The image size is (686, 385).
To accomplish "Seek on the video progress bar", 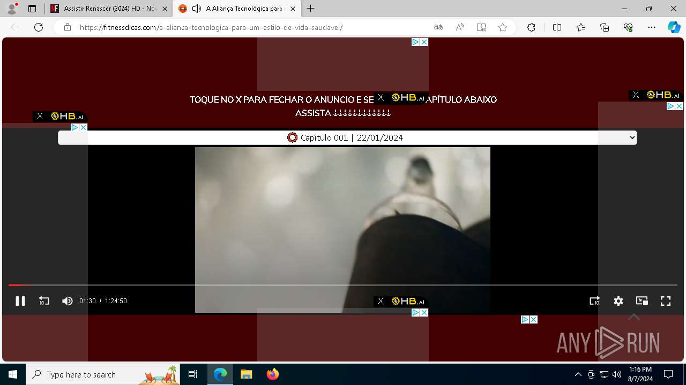I will point(343,285).
